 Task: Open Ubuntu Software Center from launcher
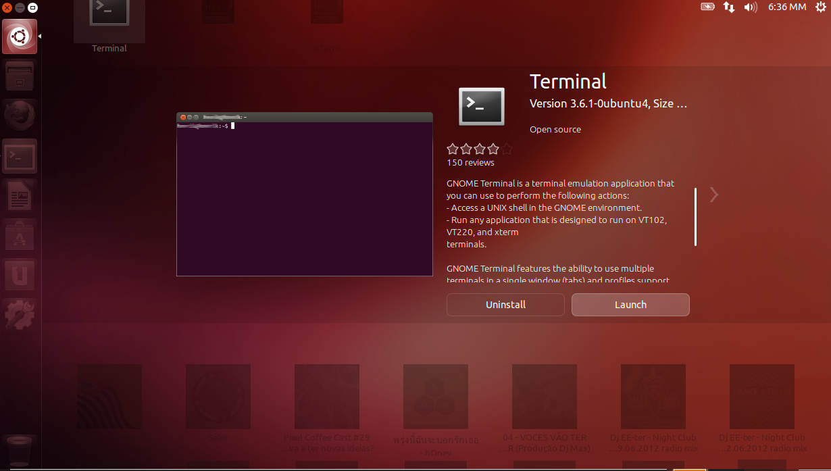[x=20, y=236]
